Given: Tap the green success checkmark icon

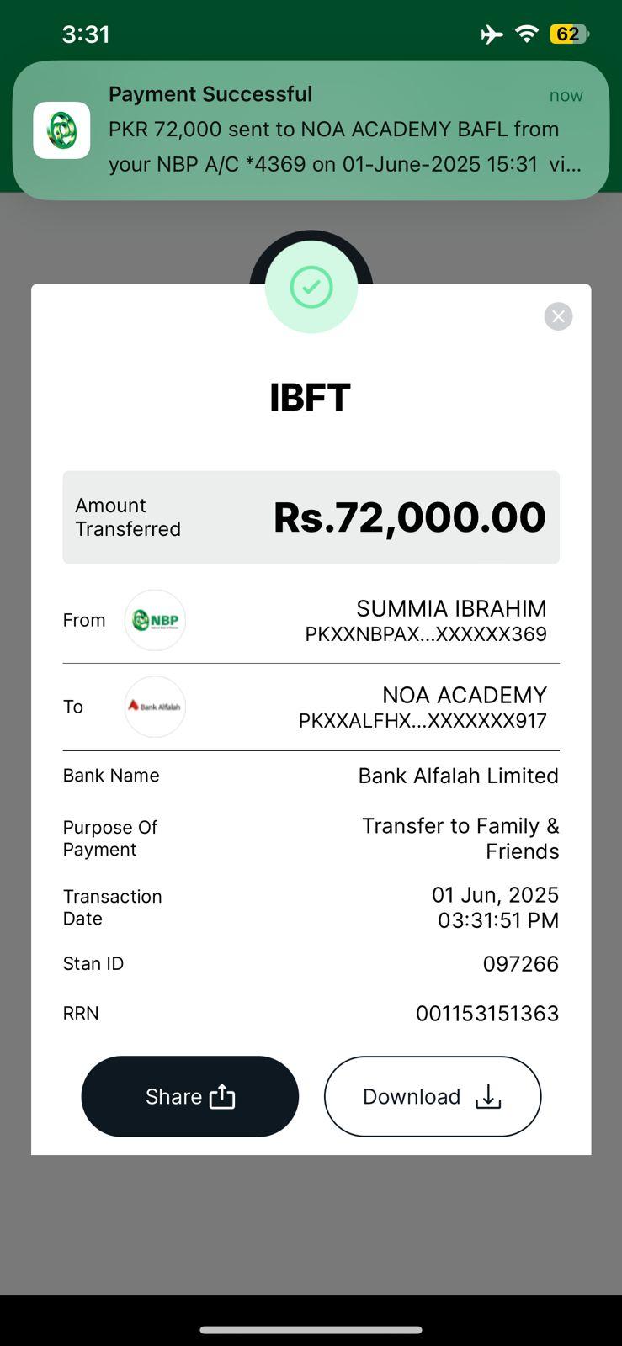Looking at the screenshot, I should coord(311,288).
